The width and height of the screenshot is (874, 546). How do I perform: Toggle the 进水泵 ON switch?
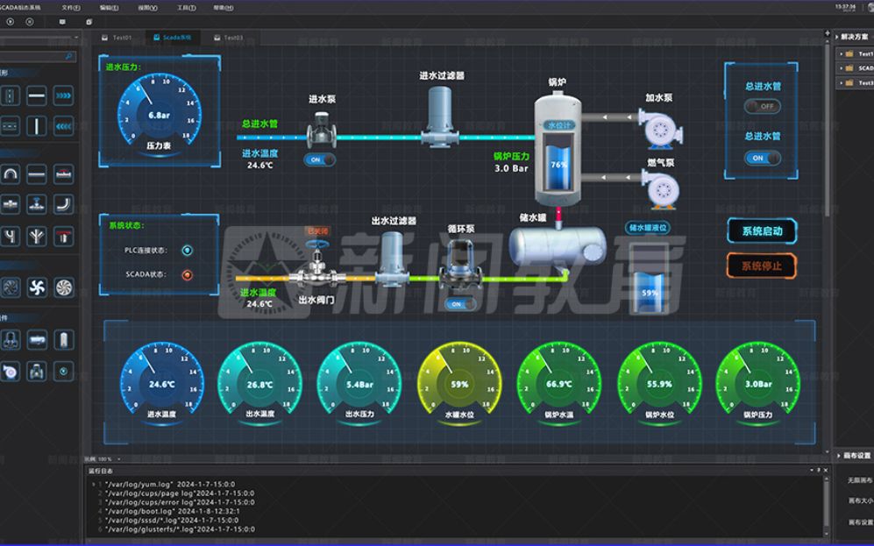click(319, 160)
